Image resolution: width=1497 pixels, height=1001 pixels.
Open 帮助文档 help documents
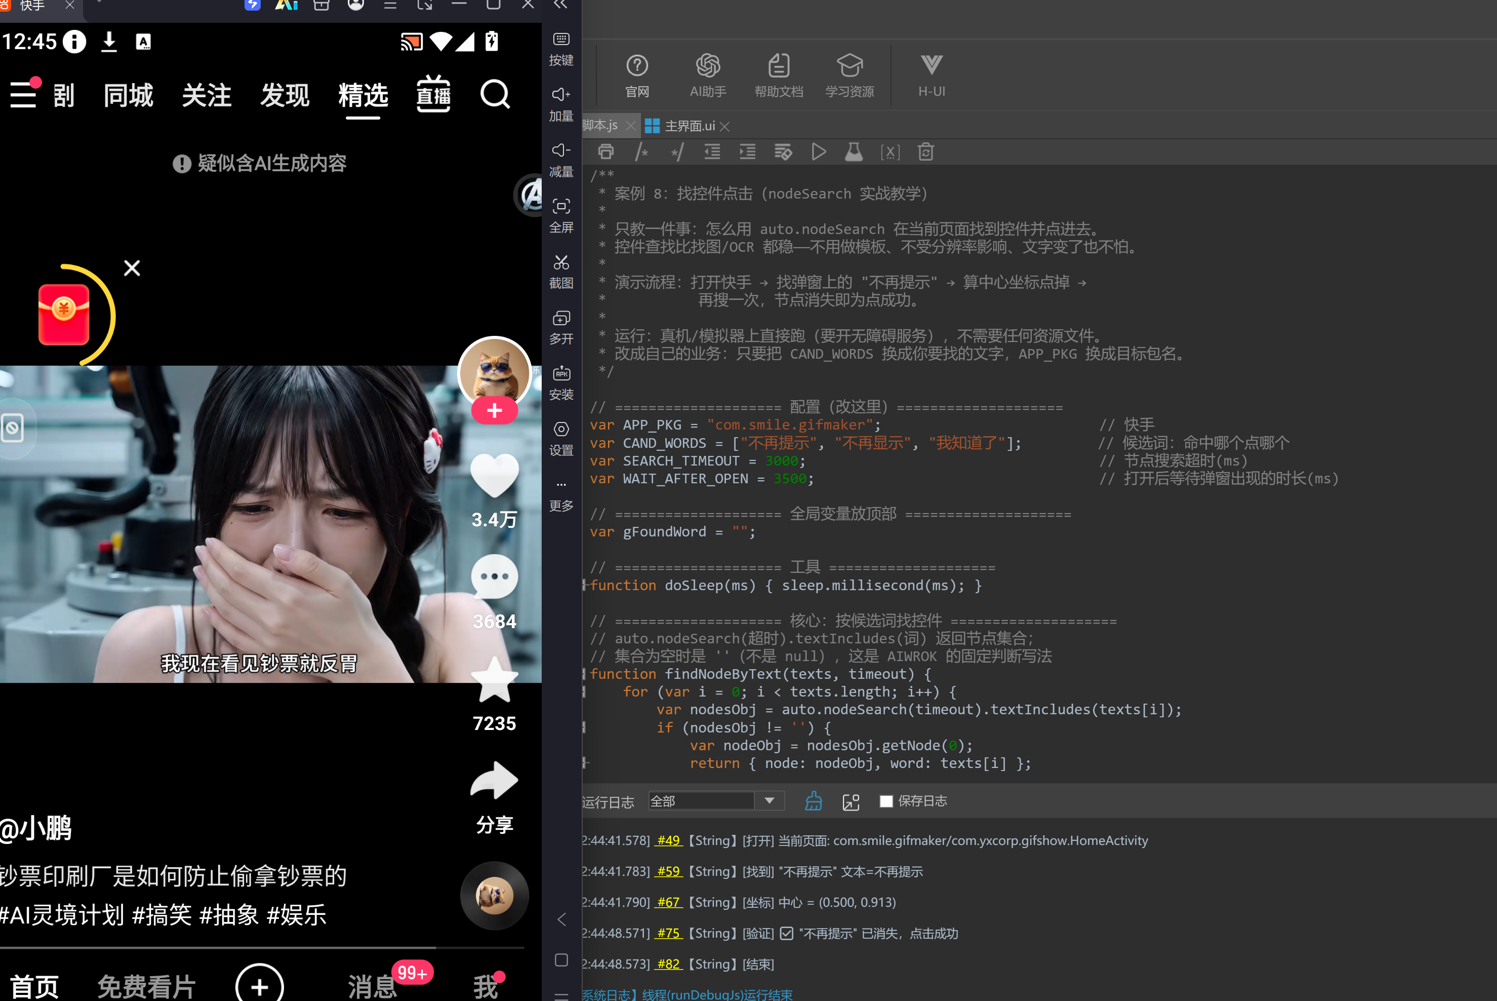click(x=778, y=75)
